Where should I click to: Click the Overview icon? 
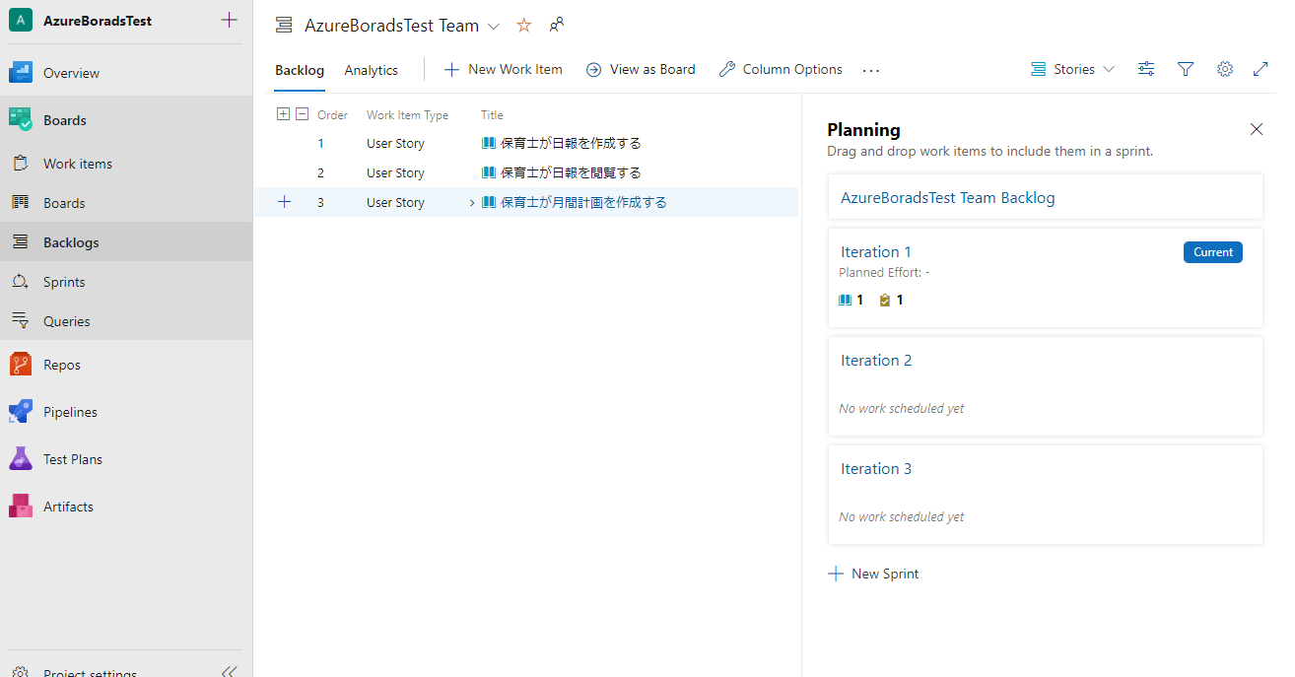tap(21, 73)
